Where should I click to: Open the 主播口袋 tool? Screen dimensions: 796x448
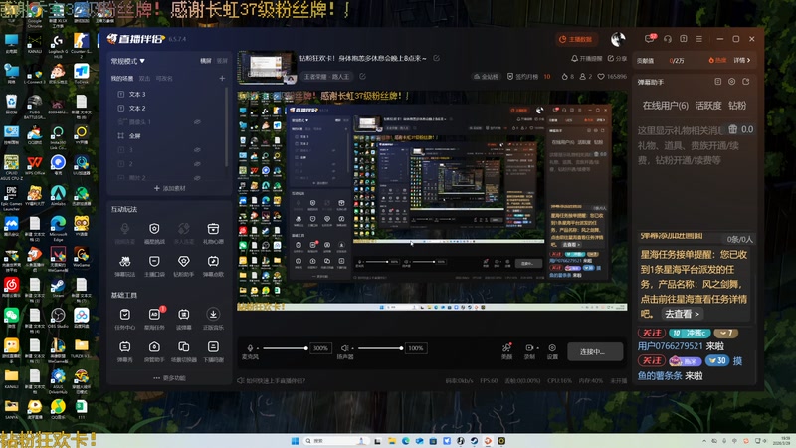tap(154, 265)
